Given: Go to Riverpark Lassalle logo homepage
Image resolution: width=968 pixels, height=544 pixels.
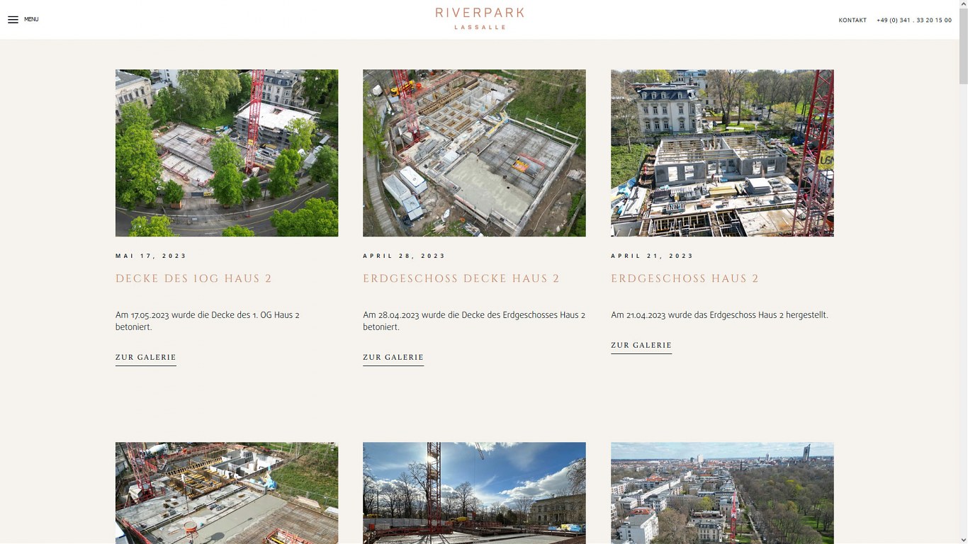Looking at the screenshot, I should click(x=480, y=18).
